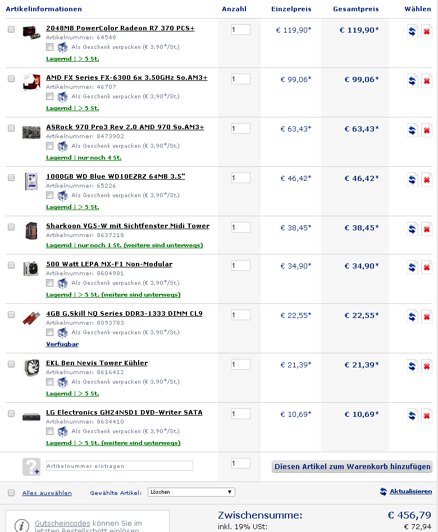Open the Alles auswählen link

[47, 493]
